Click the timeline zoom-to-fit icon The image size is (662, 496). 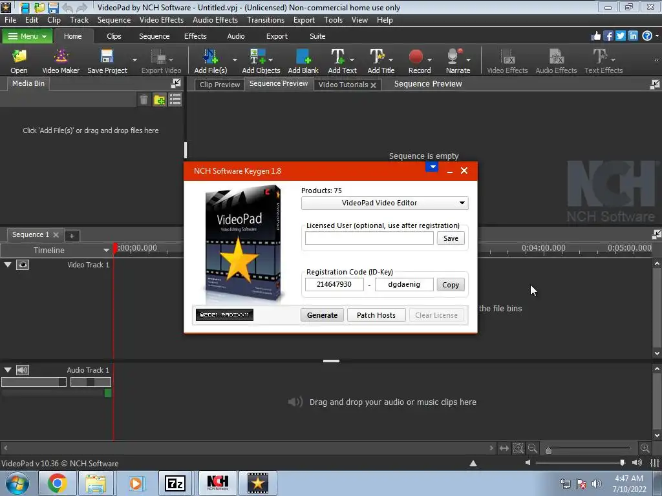[518, 448]
